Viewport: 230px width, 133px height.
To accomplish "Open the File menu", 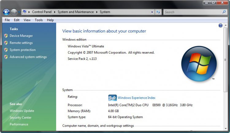I will point(7,20).
